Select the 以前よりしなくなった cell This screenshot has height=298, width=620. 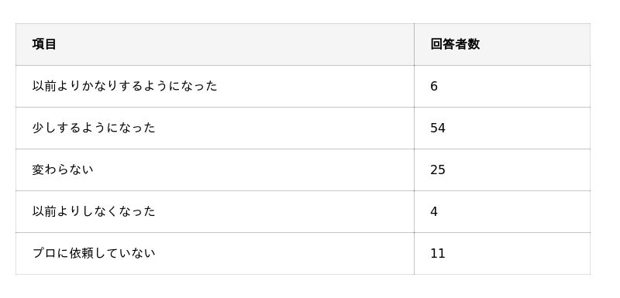pos(215,211)
